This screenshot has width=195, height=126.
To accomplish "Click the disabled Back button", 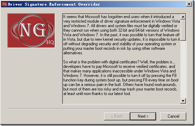I will (117, 116).
